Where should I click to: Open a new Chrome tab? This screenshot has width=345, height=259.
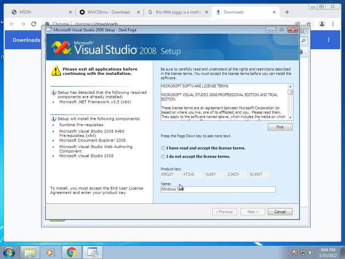pos(287,12)
